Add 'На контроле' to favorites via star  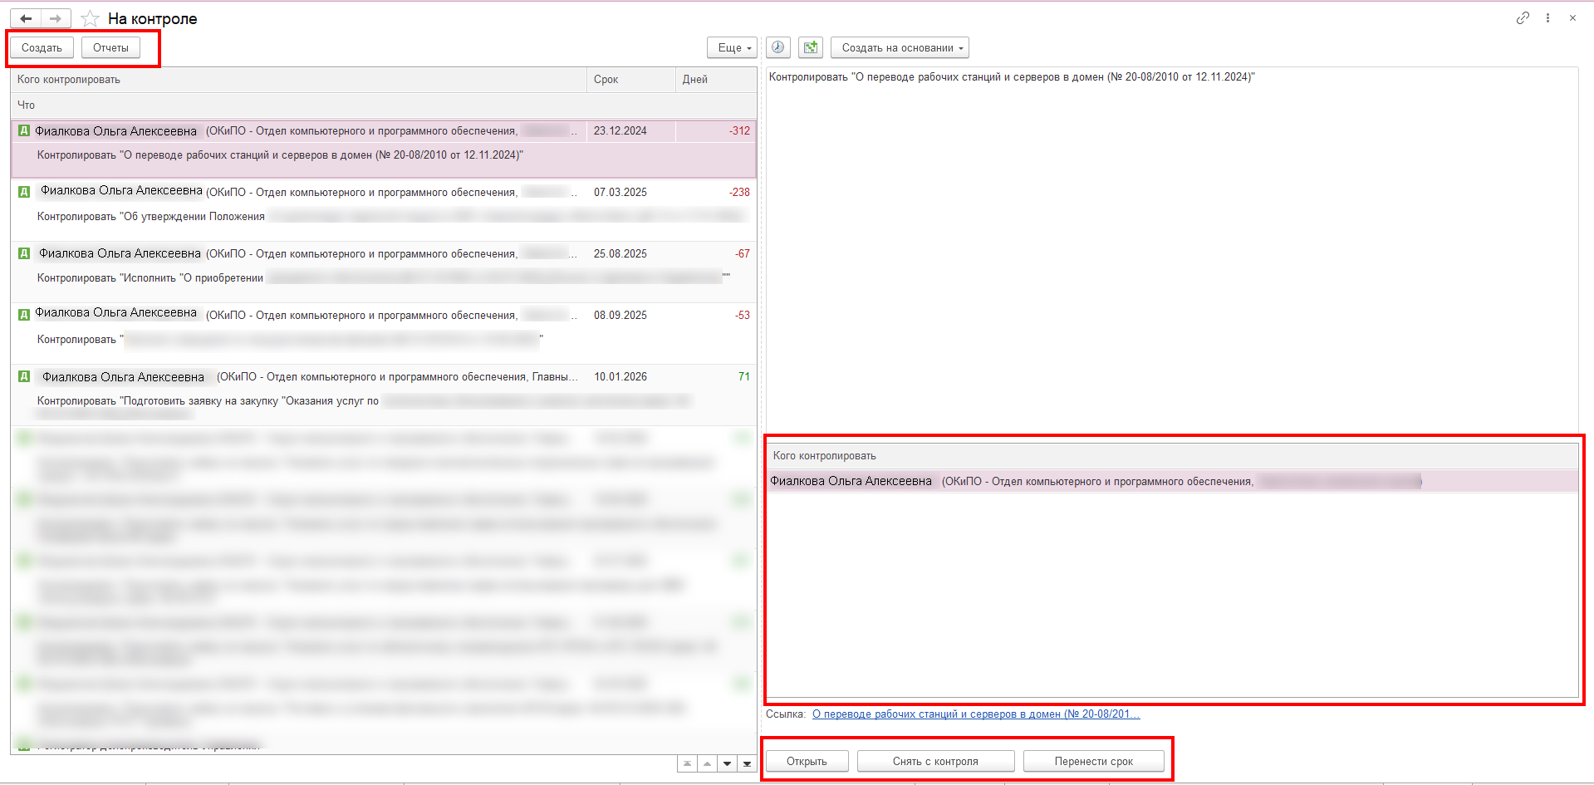[91, 18]
